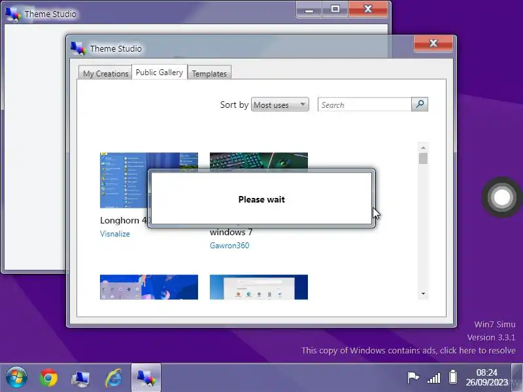Select the Public Gallery tab
This screenshot has width=523, height=392.
(160, 72)
